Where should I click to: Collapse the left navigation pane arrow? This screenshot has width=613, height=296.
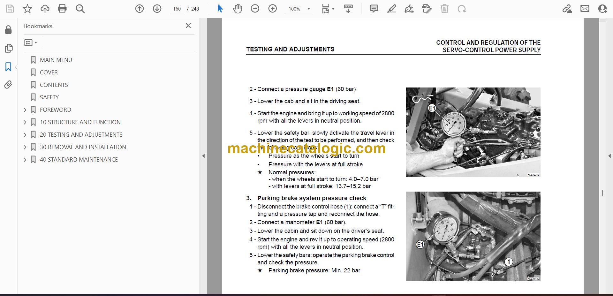pos(203,156)
